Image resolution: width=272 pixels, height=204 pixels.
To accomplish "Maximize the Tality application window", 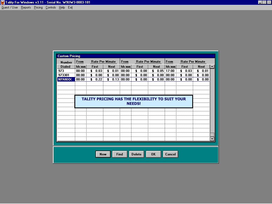I will coord(264,2).
